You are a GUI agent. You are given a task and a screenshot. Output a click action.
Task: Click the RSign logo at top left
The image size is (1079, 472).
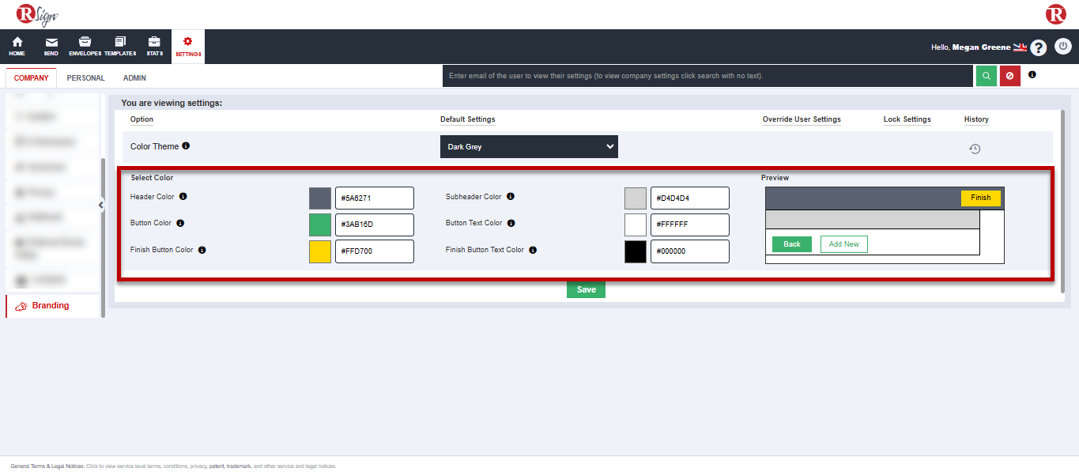click(36, 14)
